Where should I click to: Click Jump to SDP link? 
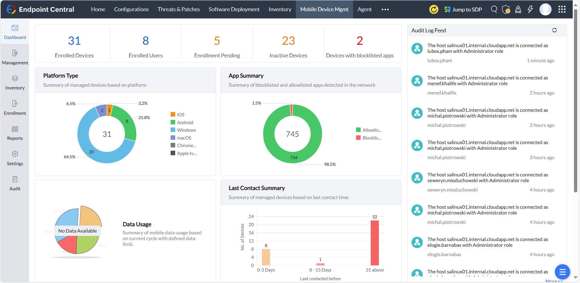(463, 9)
